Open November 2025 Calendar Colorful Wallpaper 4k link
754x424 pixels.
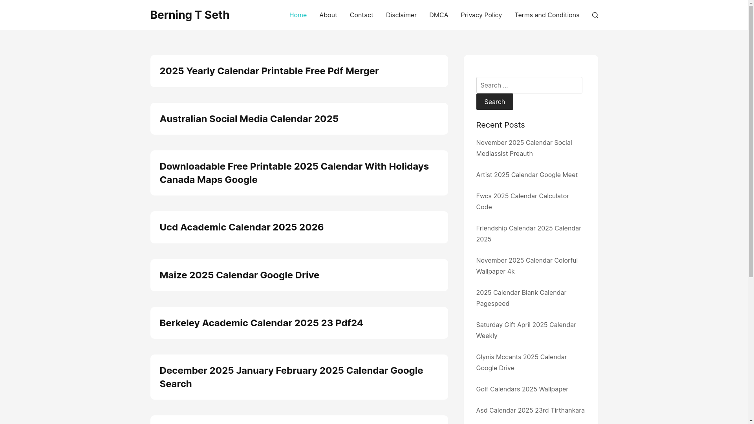527,266
